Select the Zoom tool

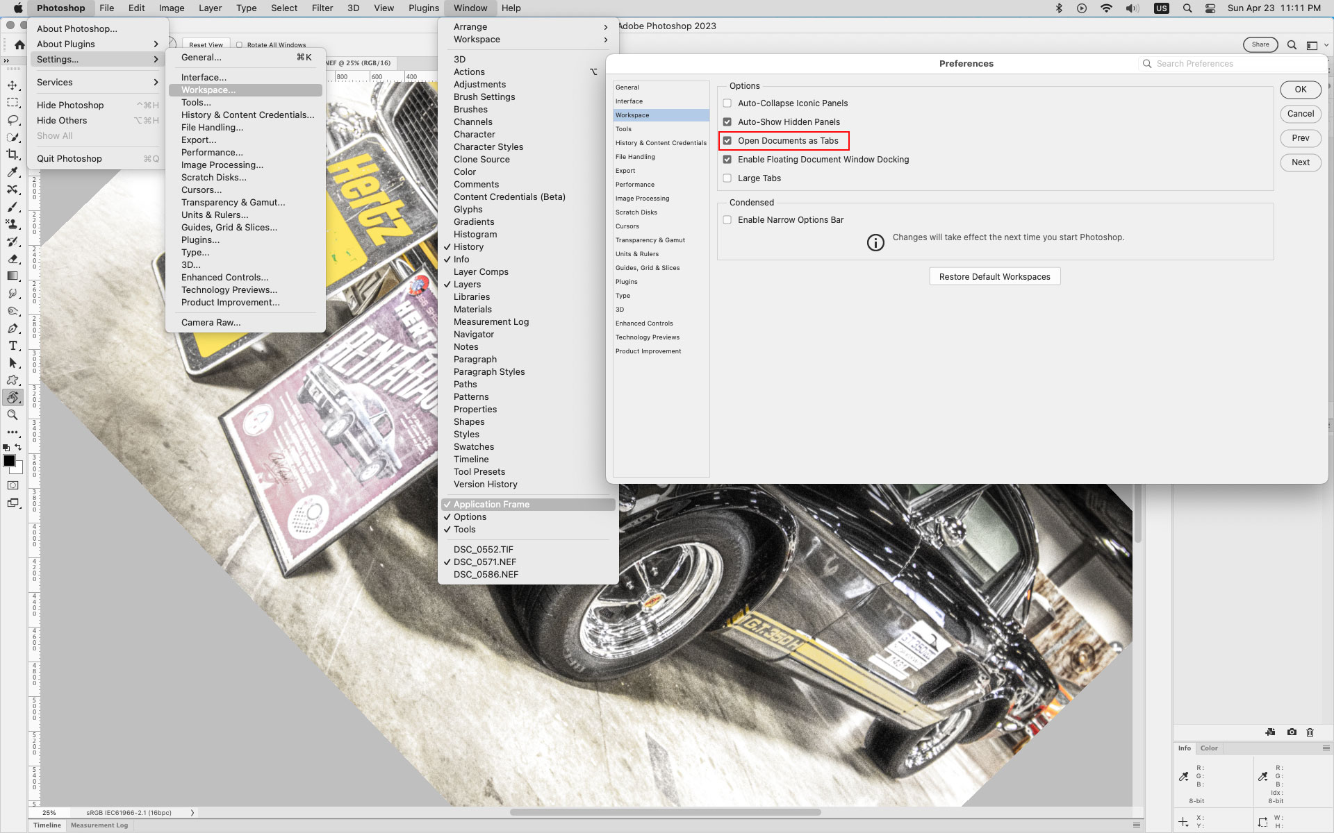[x=13, y=414]
